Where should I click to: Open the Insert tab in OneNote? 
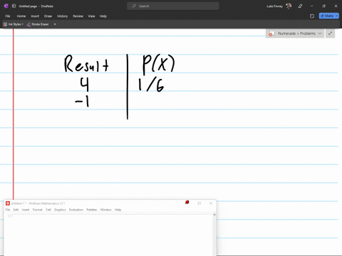35,16
